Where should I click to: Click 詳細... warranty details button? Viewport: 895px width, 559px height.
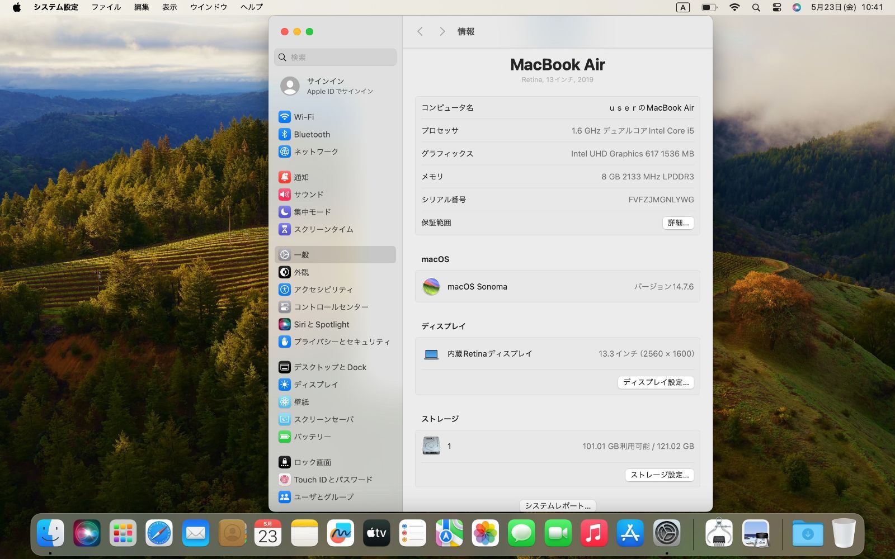(678, 222)
